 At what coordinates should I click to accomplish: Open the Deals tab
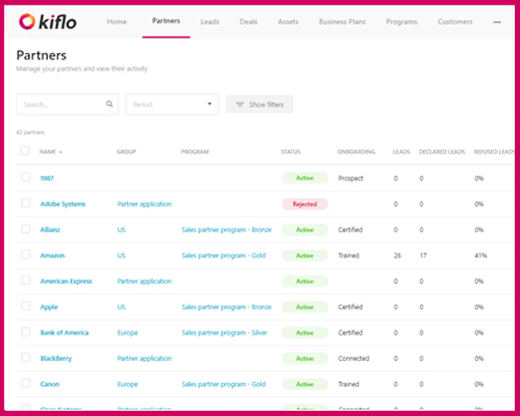pos(248,22)
